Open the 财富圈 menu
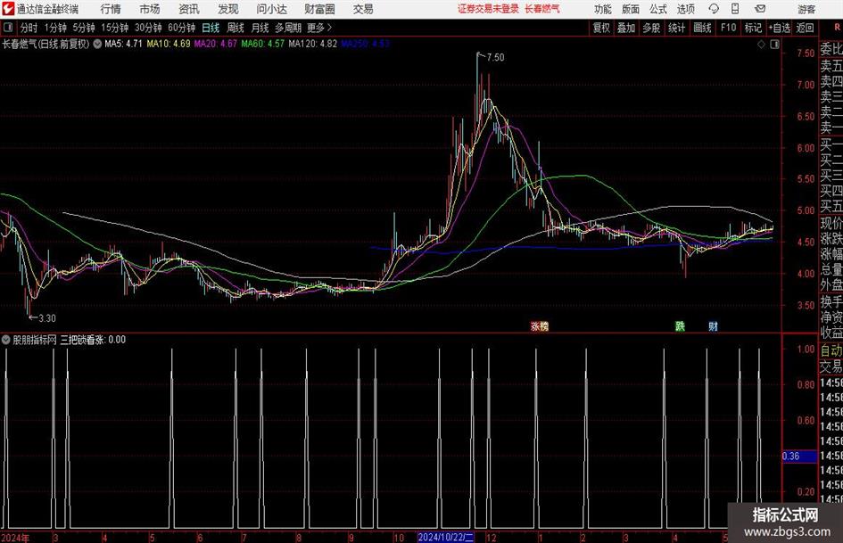Image resolution: width=843 pixels, height=543 pixels. 319,9
